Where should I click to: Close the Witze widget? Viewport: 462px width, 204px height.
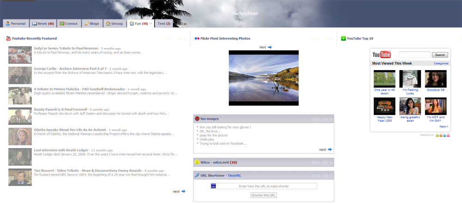[331, 162]
